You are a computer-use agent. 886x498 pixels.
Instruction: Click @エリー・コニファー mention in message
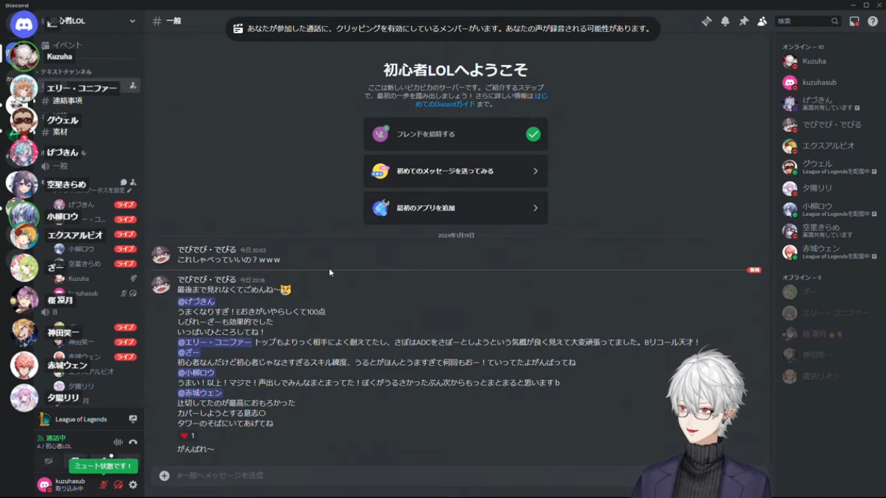tap(215, 342)
